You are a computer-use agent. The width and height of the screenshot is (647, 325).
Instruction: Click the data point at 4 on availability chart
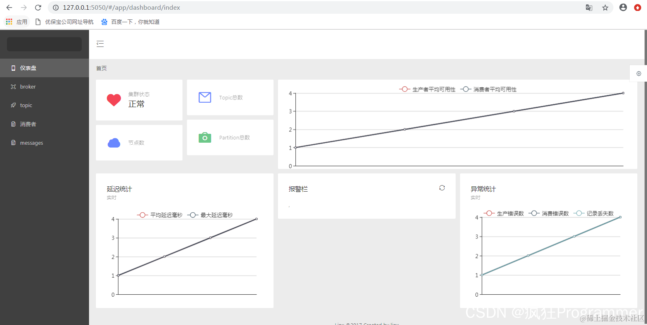point(623,93)
